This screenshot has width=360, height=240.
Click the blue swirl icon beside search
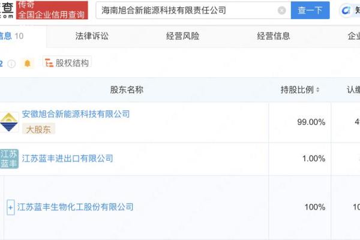[346, 10]
